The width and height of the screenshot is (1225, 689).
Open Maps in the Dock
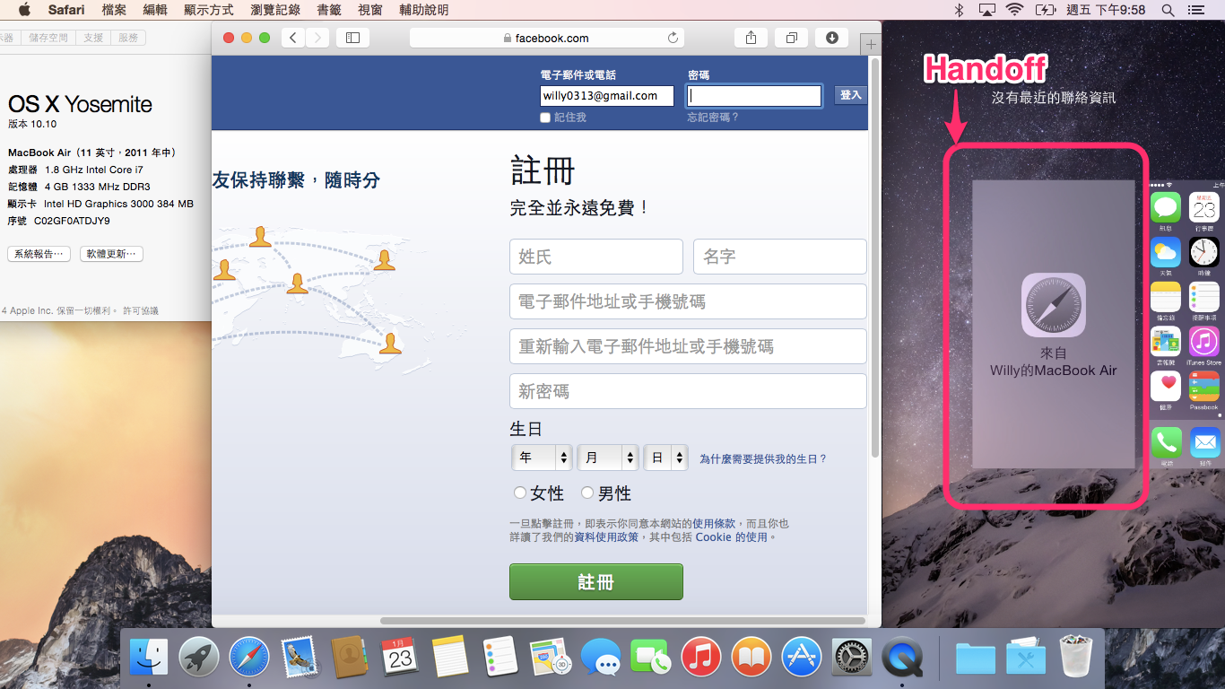(551, 657)
